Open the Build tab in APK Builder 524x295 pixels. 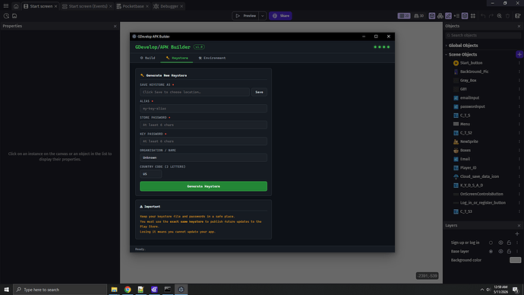[147, 58]
